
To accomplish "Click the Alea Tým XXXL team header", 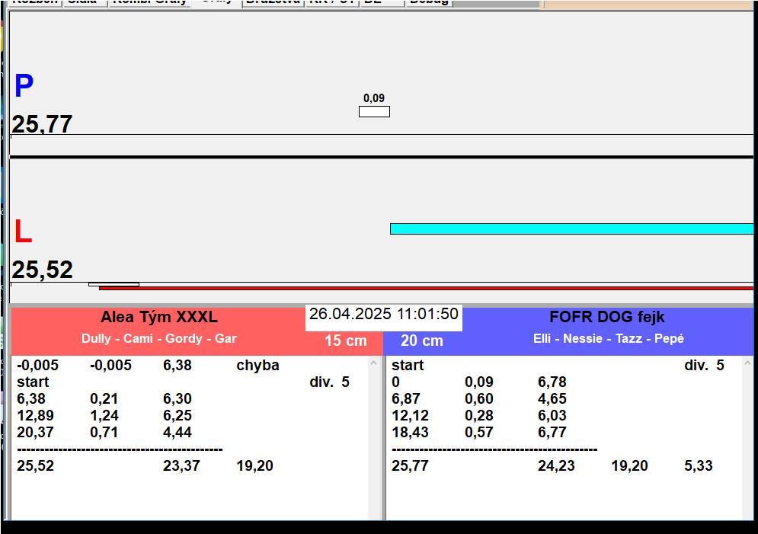I will coord(159,317).
